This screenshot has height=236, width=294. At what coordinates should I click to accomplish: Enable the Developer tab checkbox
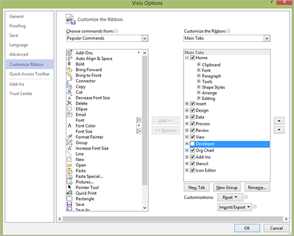click(192, 144)
